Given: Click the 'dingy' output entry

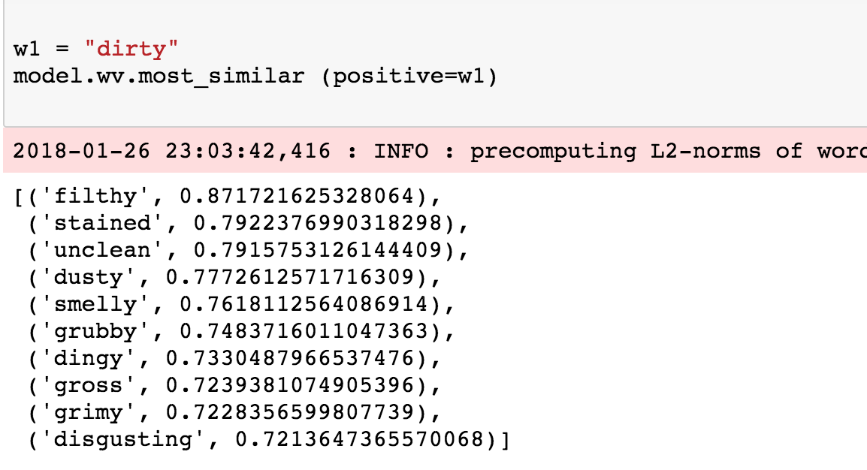Looking at the screenshot, I should pos(234,358).
